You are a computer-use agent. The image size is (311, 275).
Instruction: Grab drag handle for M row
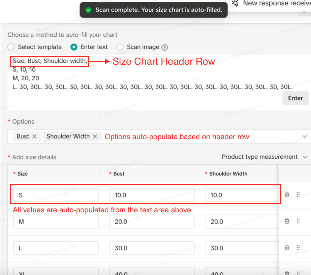pos(298,221)
